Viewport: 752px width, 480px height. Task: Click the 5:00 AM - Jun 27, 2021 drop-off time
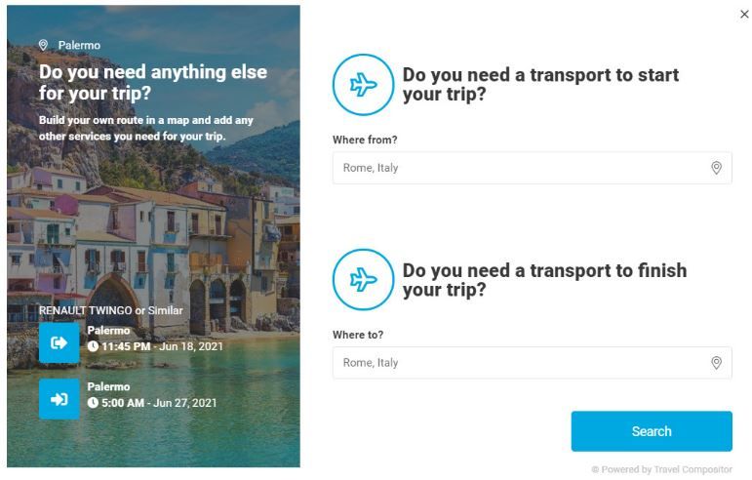point(159,402)
